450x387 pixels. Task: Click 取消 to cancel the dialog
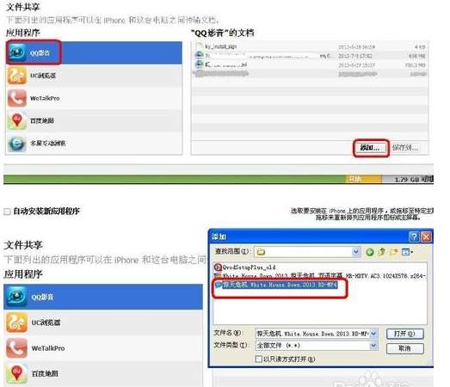coord(404,348)
